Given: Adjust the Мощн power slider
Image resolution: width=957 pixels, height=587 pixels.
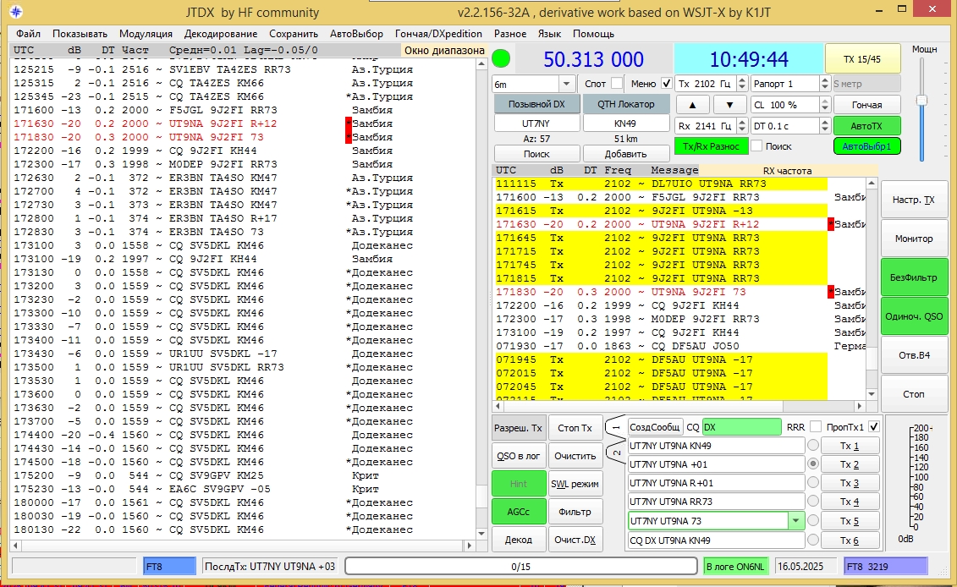Looking at the screenshot, I should (921, 101).
